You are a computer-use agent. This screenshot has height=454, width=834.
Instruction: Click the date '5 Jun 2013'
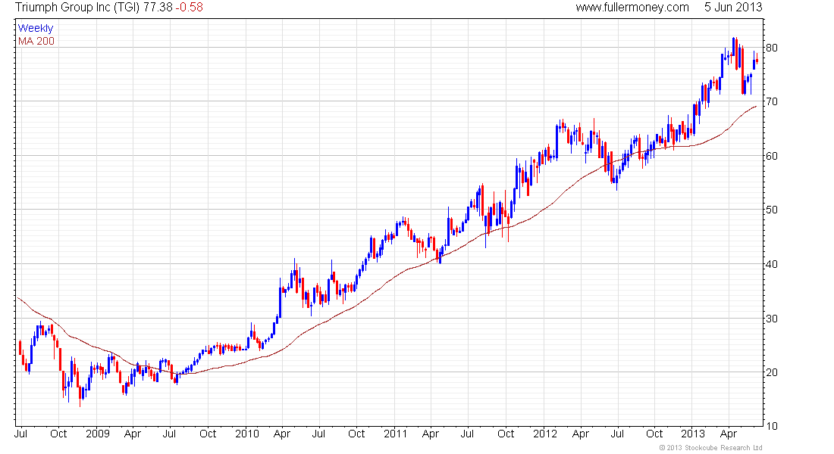pyautogui.click(x=733, y=8)
